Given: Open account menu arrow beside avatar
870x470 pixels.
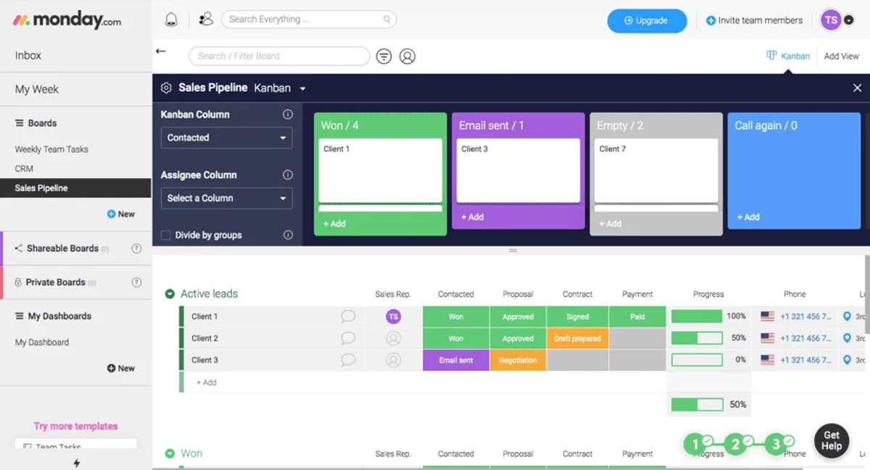Looking at the screenshot, I should tap(849, 20).
